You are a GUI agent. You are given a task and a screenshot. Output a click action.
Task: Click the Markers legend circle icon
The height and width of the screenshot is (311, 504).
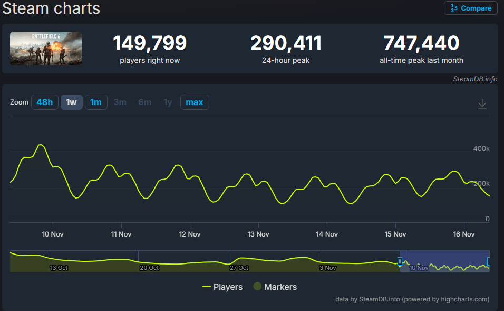point(257,287)
